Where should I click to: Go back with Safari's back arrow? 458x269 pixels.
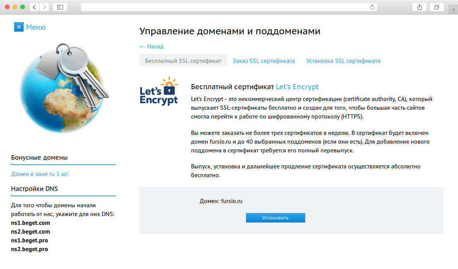[x=34, y=7]
